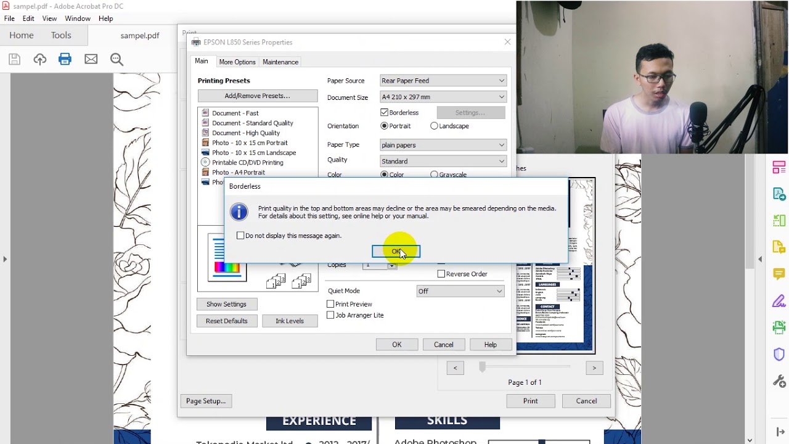The height and width of the screenshot is (444, 789).
Task: Switch to the Main tab
Action: tap(202, 61)
